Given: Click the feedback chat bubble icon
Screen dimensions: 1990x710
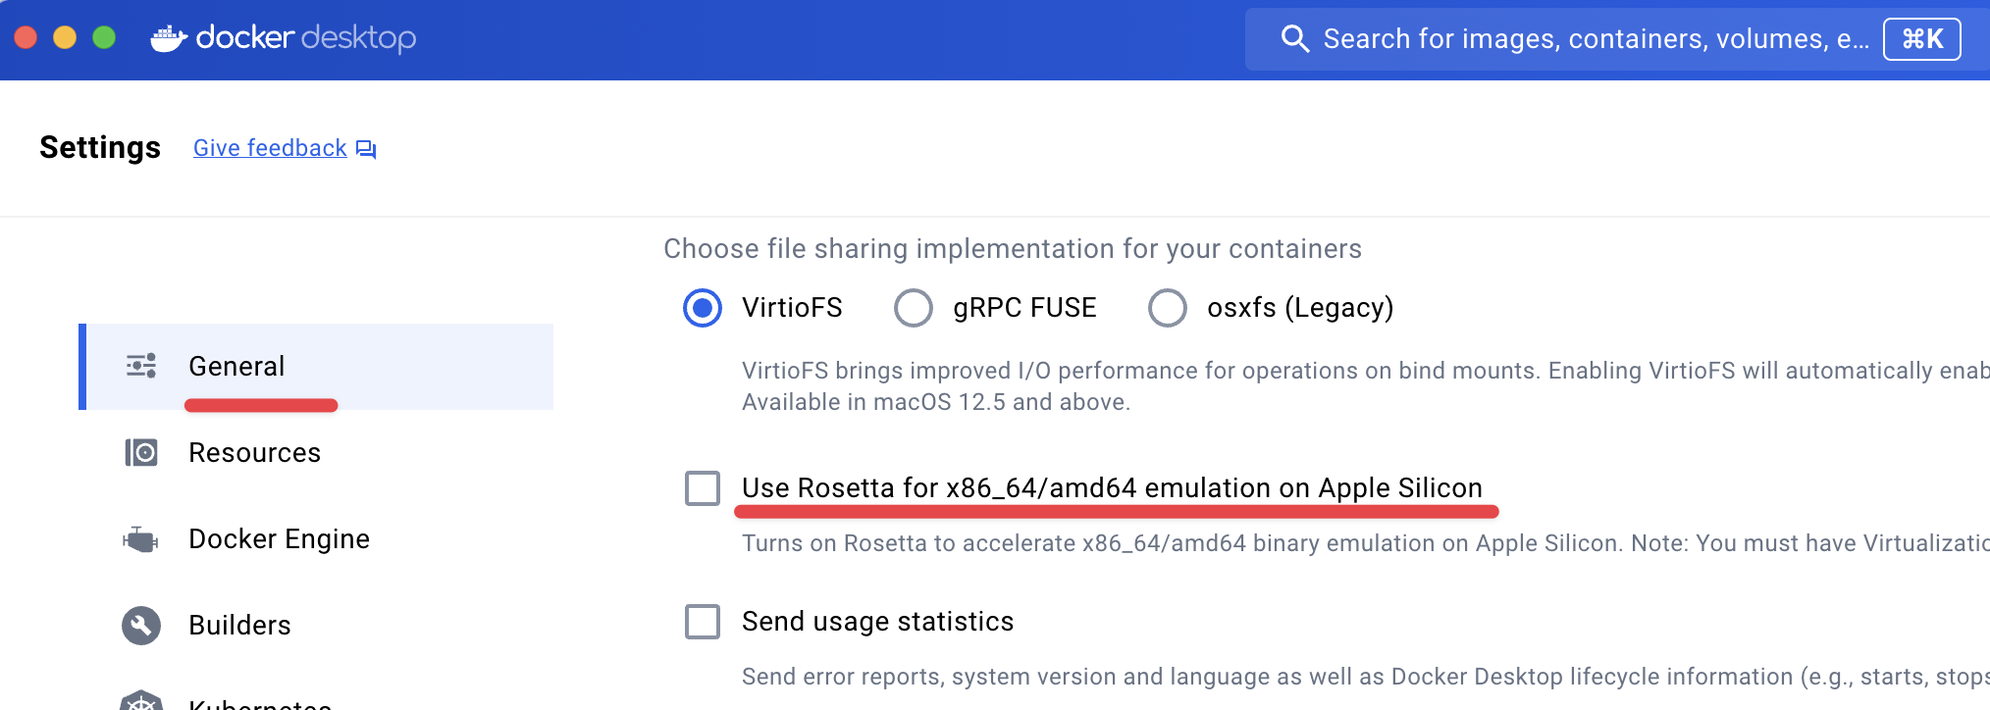Looking at the screenshot, I should pos(366,149).
